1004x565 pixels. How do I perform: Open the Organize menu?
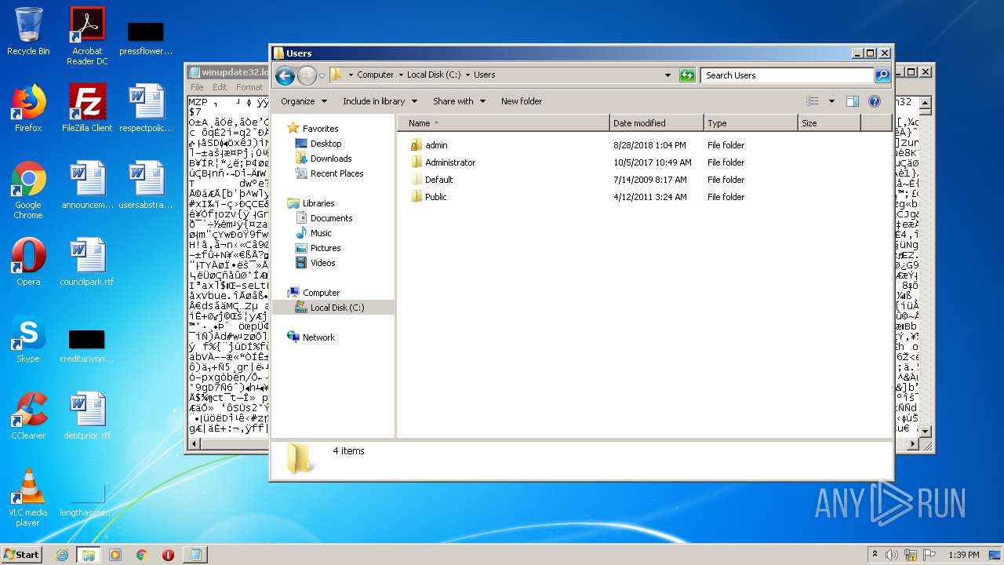point(304,101)
